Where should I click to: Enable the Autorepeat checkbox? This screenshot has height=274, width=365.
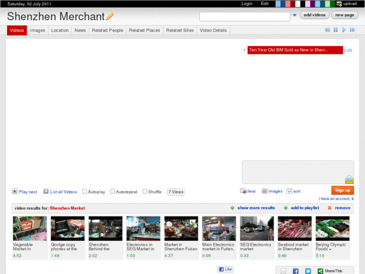click(112, 192)
